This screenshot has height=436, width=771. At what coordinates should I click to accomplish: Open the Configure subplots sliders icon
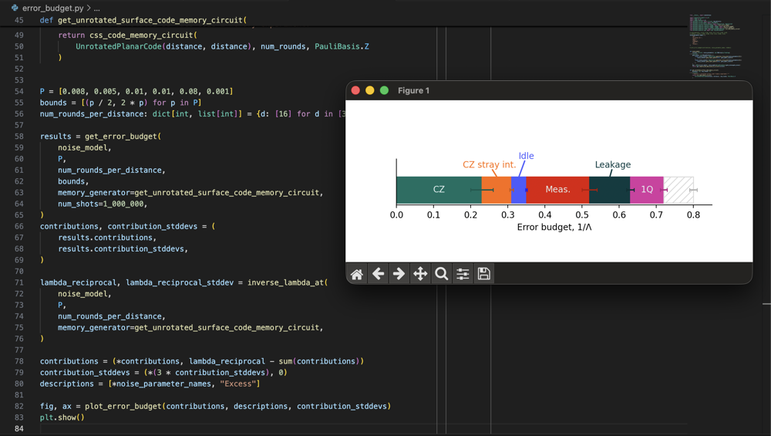463,274
